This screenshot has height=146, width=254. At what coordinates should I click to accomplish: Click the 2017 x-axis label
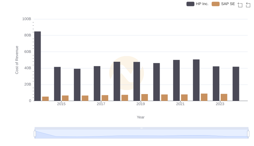coord(101,104)
